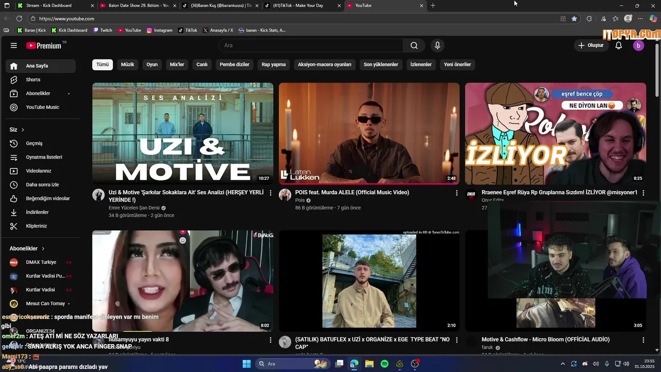The width and height of the screenshot is (661, 372).
Task: Open more options for POIS ALELE video
Action: (x=457, y=193)
